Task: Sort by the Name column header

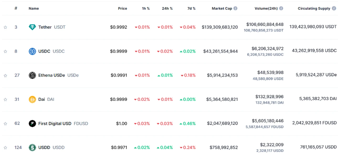Action: coord(34,8)
